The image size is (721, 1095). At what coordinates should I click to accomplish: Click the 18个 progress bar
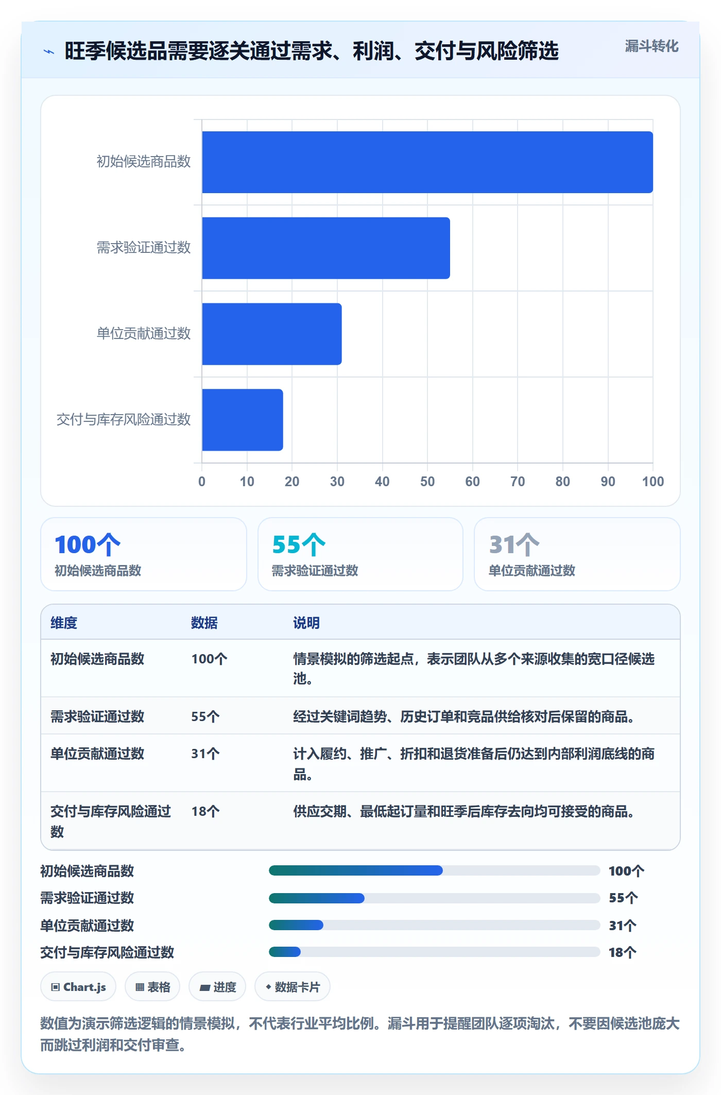coord(435,952)
